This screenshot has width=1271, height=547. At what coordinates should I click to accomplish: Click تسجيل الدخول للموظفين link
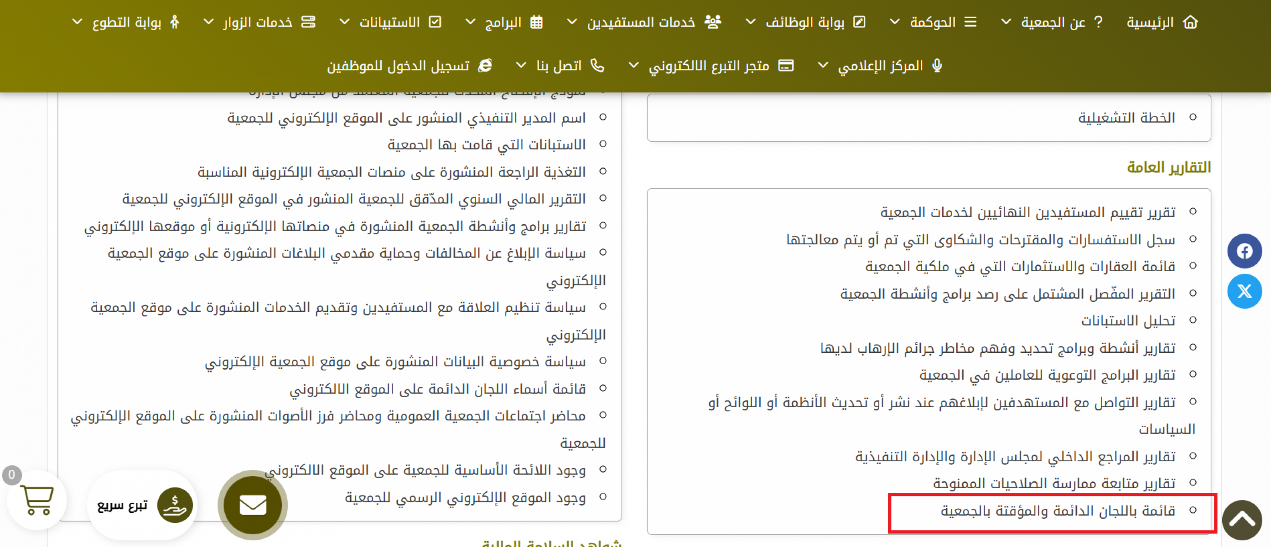(398, 66)
